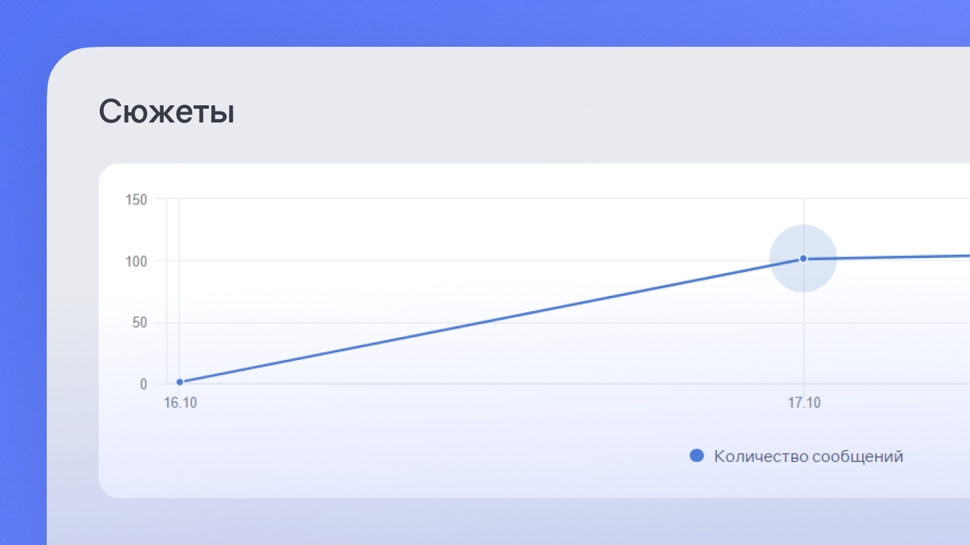This screenshot has height=545, width=970.
Task: Click the "Сюжеты" heading
Action: point(166,111)
